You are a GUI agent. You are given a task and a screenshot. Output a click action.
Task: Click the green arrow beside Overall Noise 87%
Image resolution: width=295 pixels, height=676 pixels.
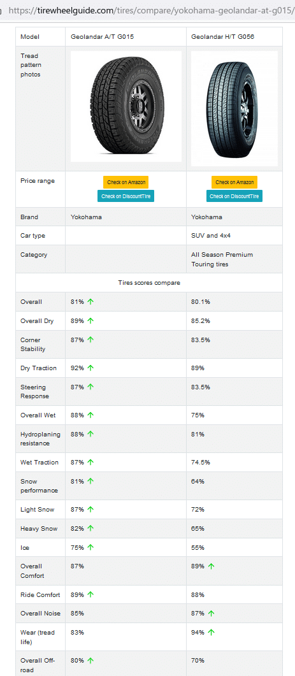pyautogui.click(x=211, y=613)
